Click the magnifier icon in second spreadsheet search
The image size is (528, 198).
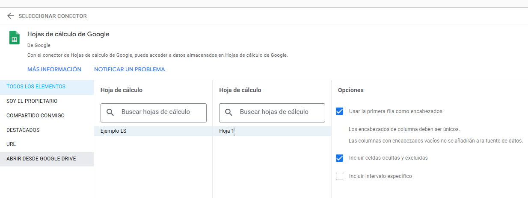pyautogui.click(x=228, y=112)
